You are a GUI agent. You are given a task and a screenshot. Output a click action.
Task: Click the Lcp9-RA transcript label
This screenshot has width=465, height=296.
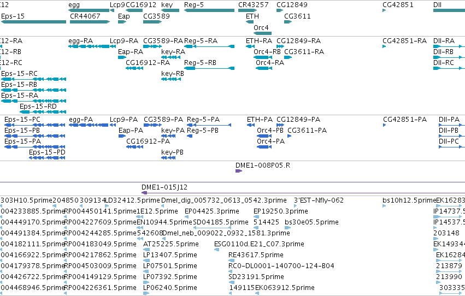pos(124,41)
